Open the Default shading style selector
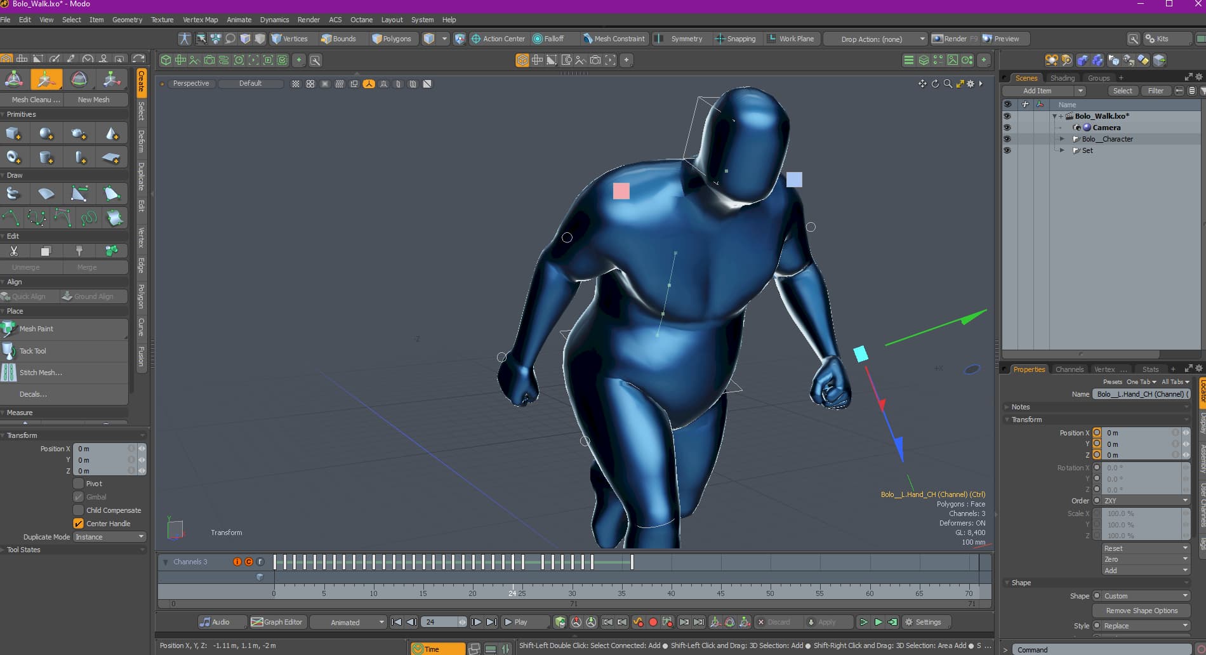Viewport: 1206px width, 655px height. coord(250,84)
